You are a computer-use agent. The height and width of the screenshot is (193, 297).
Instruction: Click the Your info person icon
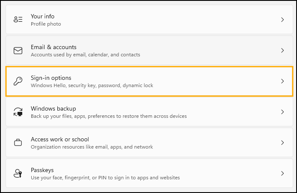click(18, 20)
